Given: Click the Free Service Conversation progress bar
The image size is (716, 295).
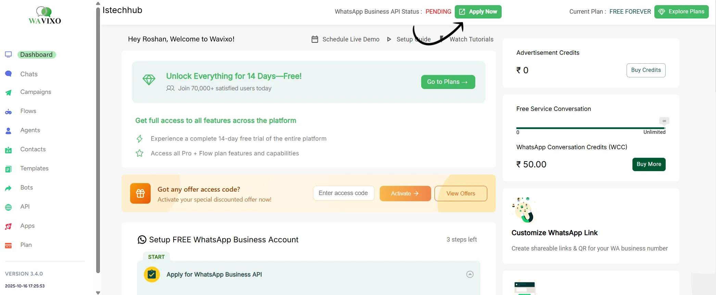Looking at the screenshot, I should coord(591,128).
